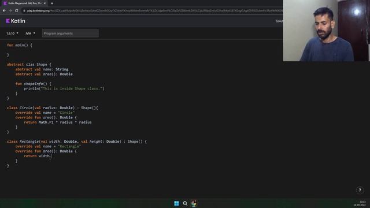Click the 'fun main() {' line
The width and height of the screenshot is (370, 208).
click(x=20, y=45)
